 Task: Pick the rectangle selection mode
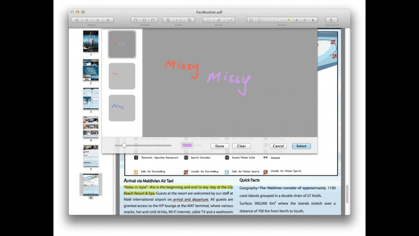pyautogui.click(x=208, y=20)
